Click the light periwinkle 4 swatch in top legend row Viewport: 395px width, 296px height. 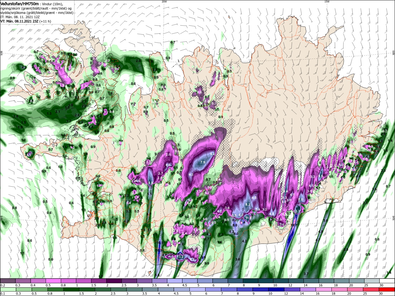pyautogui.click(x=175, y=281)
